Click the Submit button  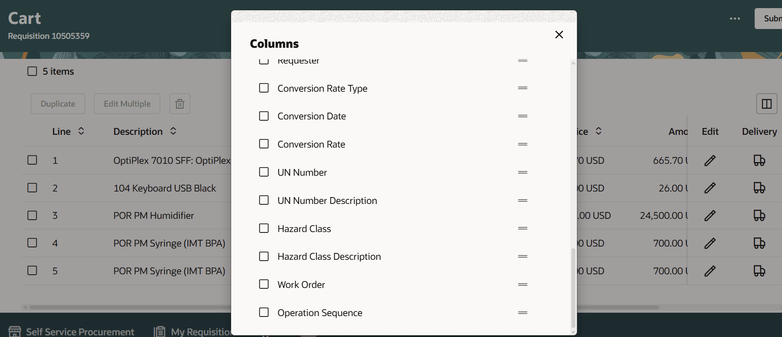pos(771,18)
